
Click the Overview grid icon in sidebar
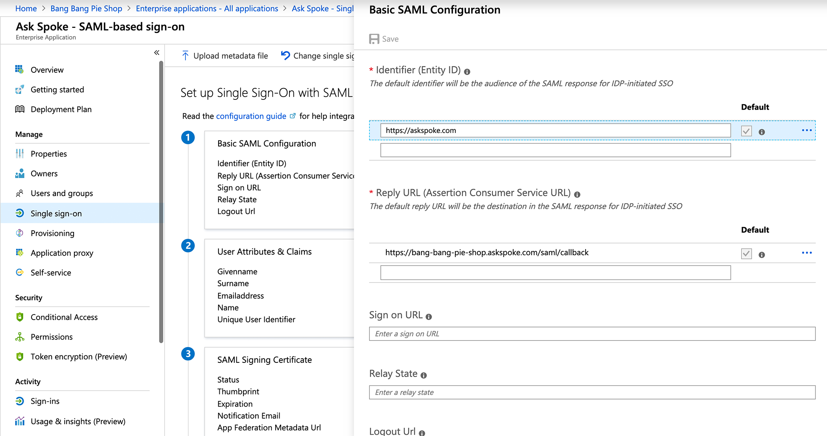pyautogui.click(x=19, y=70)
